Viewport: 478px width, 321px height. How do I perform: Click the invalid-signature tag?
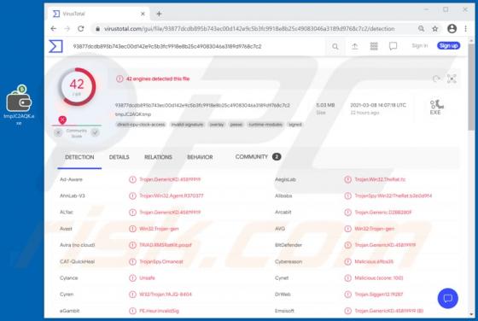click(x=187, y=125)
